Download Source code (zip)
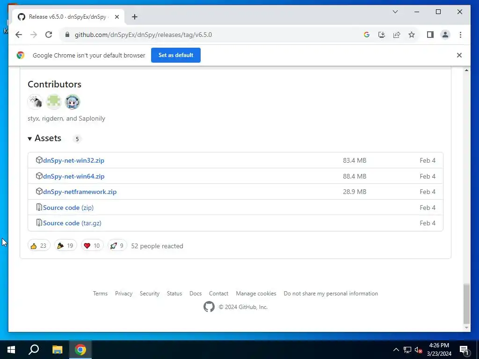The height and width of the screenshot is (359, 479). pos(68,208)
